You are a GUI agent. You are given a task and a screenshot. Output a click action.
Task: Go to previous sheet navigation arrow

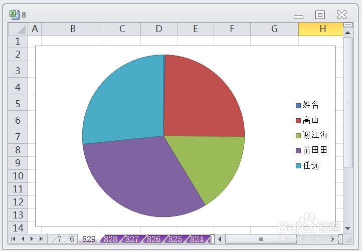23,239
